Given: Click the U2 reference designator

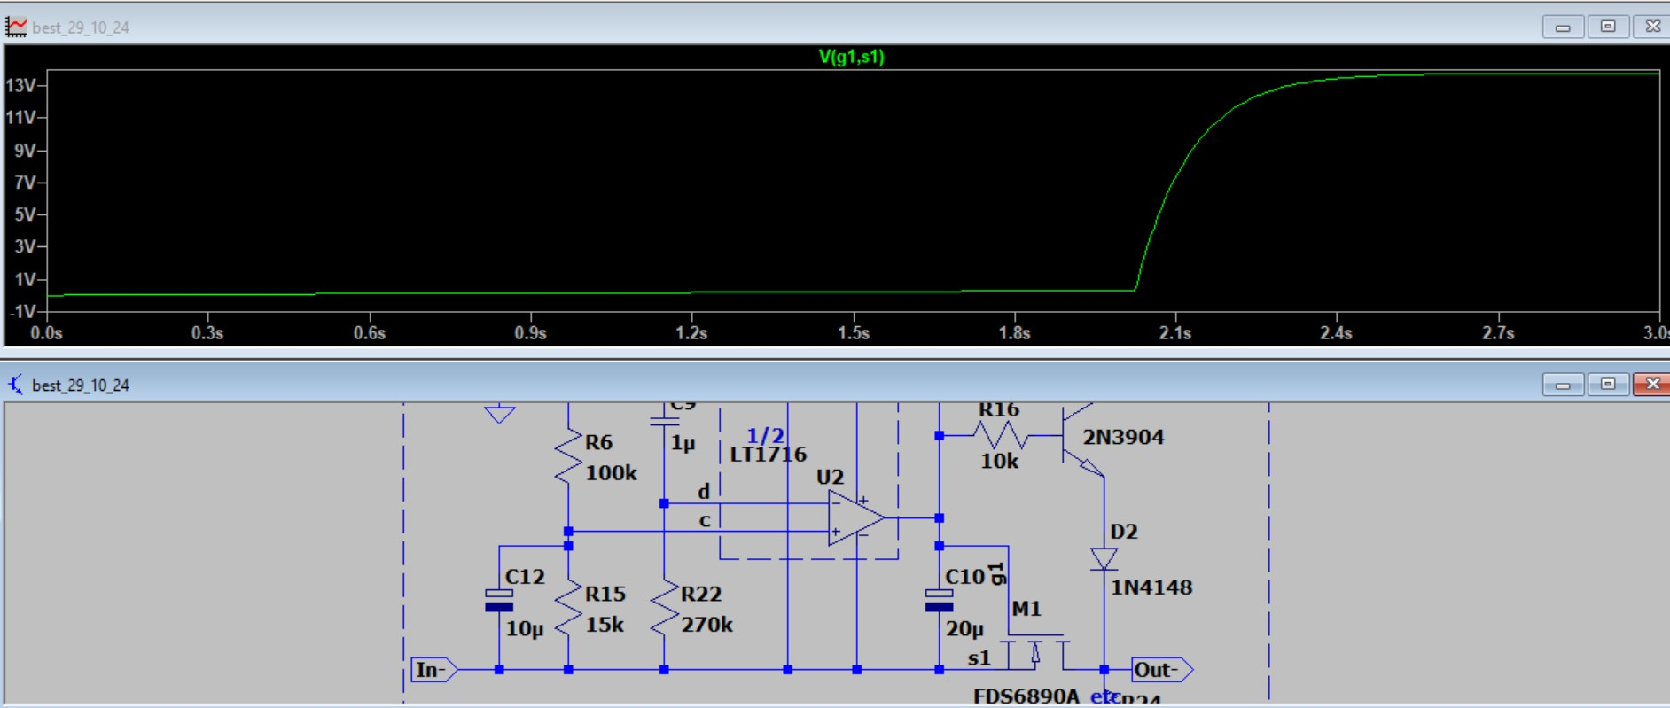Looking at the screenshot, I should (831, 478).
